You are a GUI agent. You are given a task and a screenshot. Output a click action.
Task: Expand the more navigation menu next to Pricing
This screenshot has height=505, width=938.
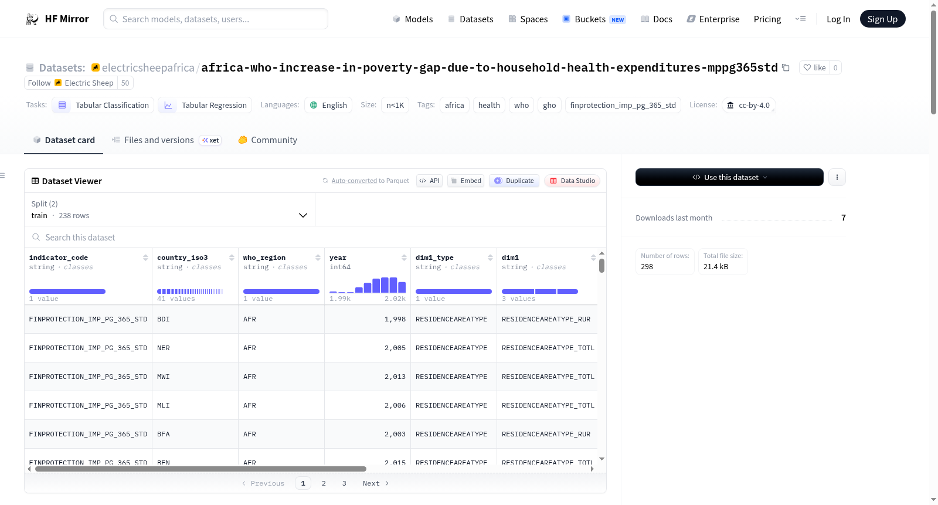click(800, 19)
